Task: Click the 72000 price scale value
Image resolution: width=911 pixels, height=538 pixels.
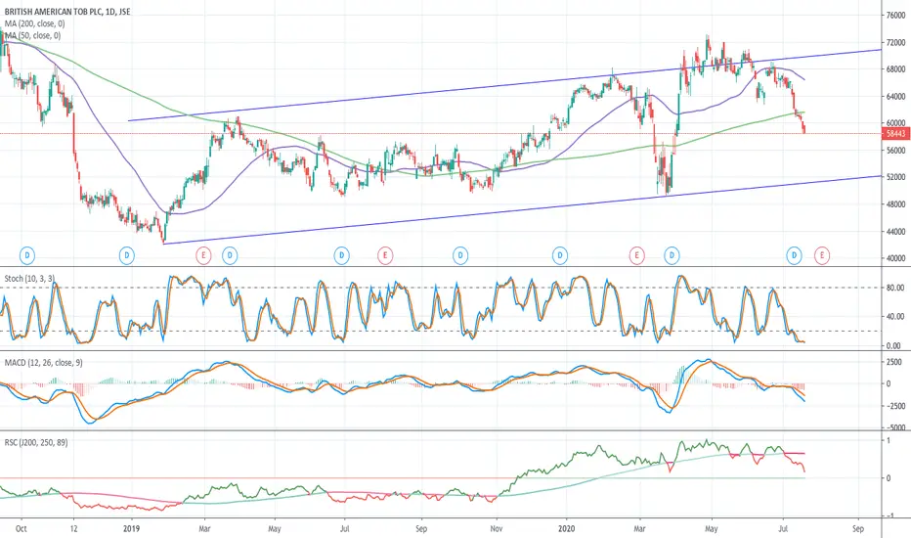Action: (895, 42)
